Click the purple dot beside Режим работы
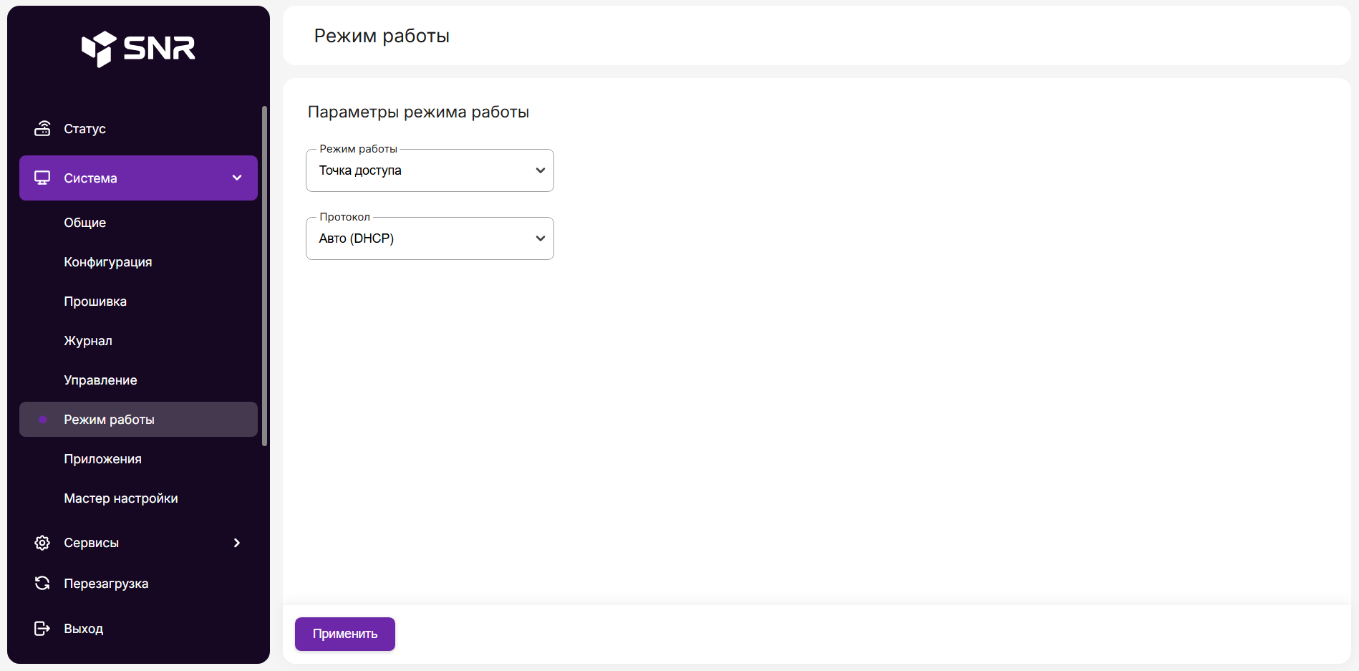Image resolution: width=1359 pixels, height=671 pixels. coord(43,420)
